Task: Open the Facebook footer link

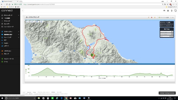Action: [x=29, y=92]
